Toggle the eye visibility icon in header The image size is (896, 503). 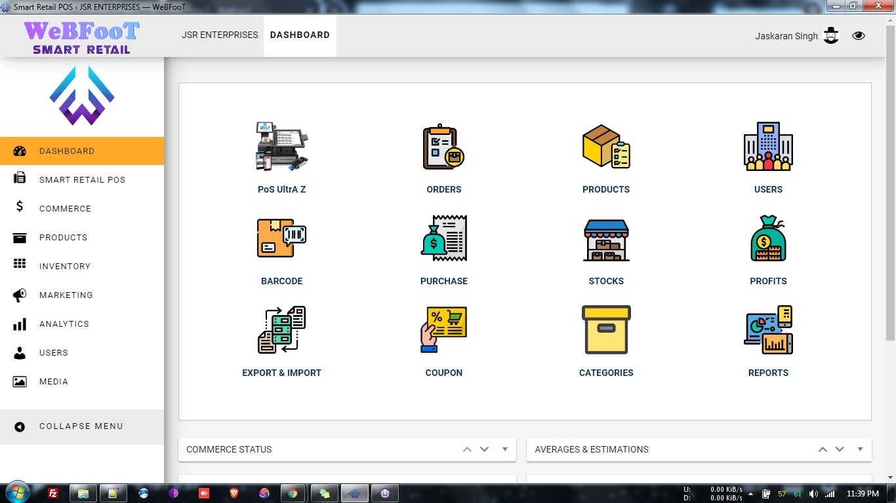coord(859,36)
